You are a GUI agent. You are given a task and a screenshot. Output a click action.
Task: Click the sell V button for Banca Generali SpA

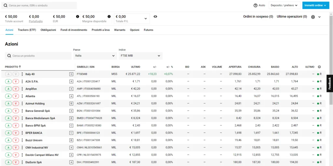pyautogui.click(x=16, y=111)
